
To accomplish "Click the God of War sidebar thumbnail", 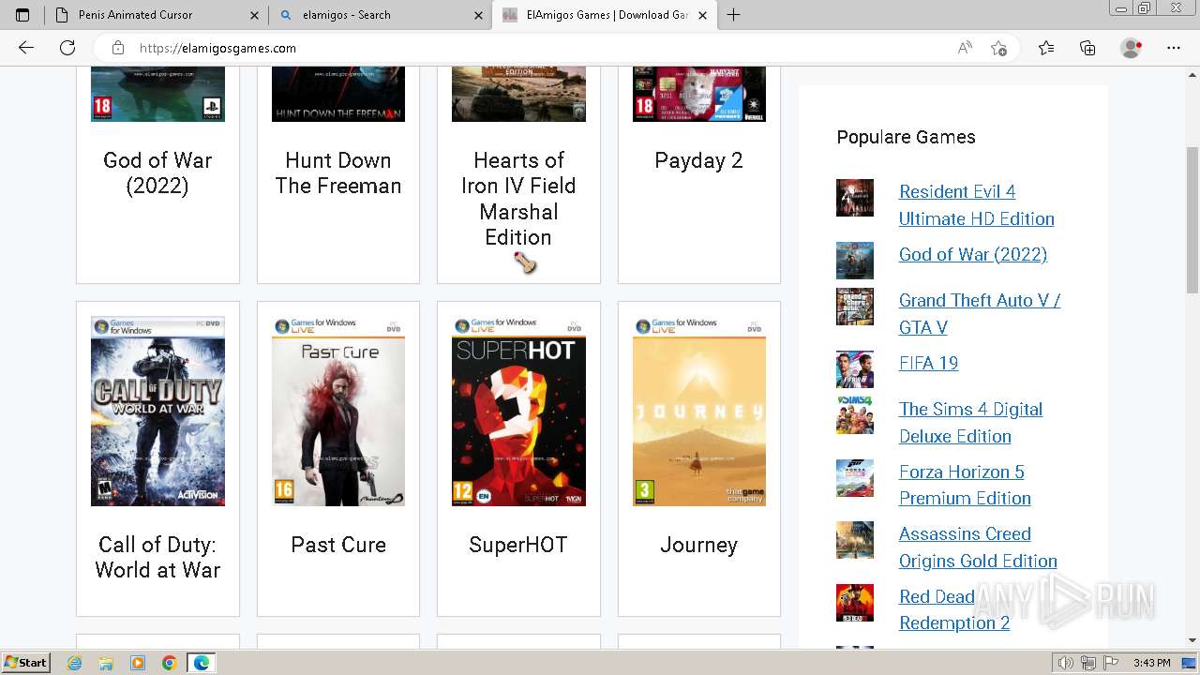I will point(855,261).
